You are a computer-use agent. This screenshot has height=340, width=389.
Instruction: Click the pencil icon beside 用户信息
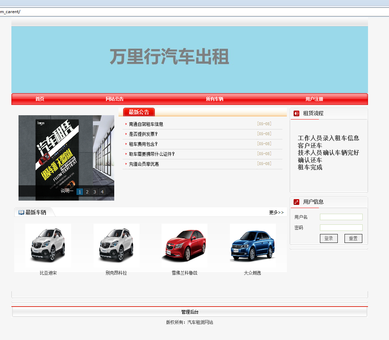[296, 202]
